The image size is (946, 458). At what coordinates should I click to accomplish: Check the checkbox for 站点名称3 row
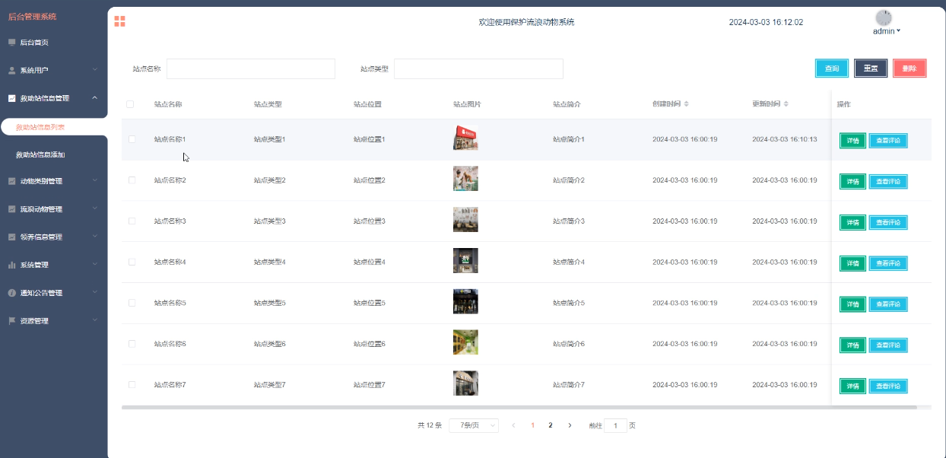[132, 221]
